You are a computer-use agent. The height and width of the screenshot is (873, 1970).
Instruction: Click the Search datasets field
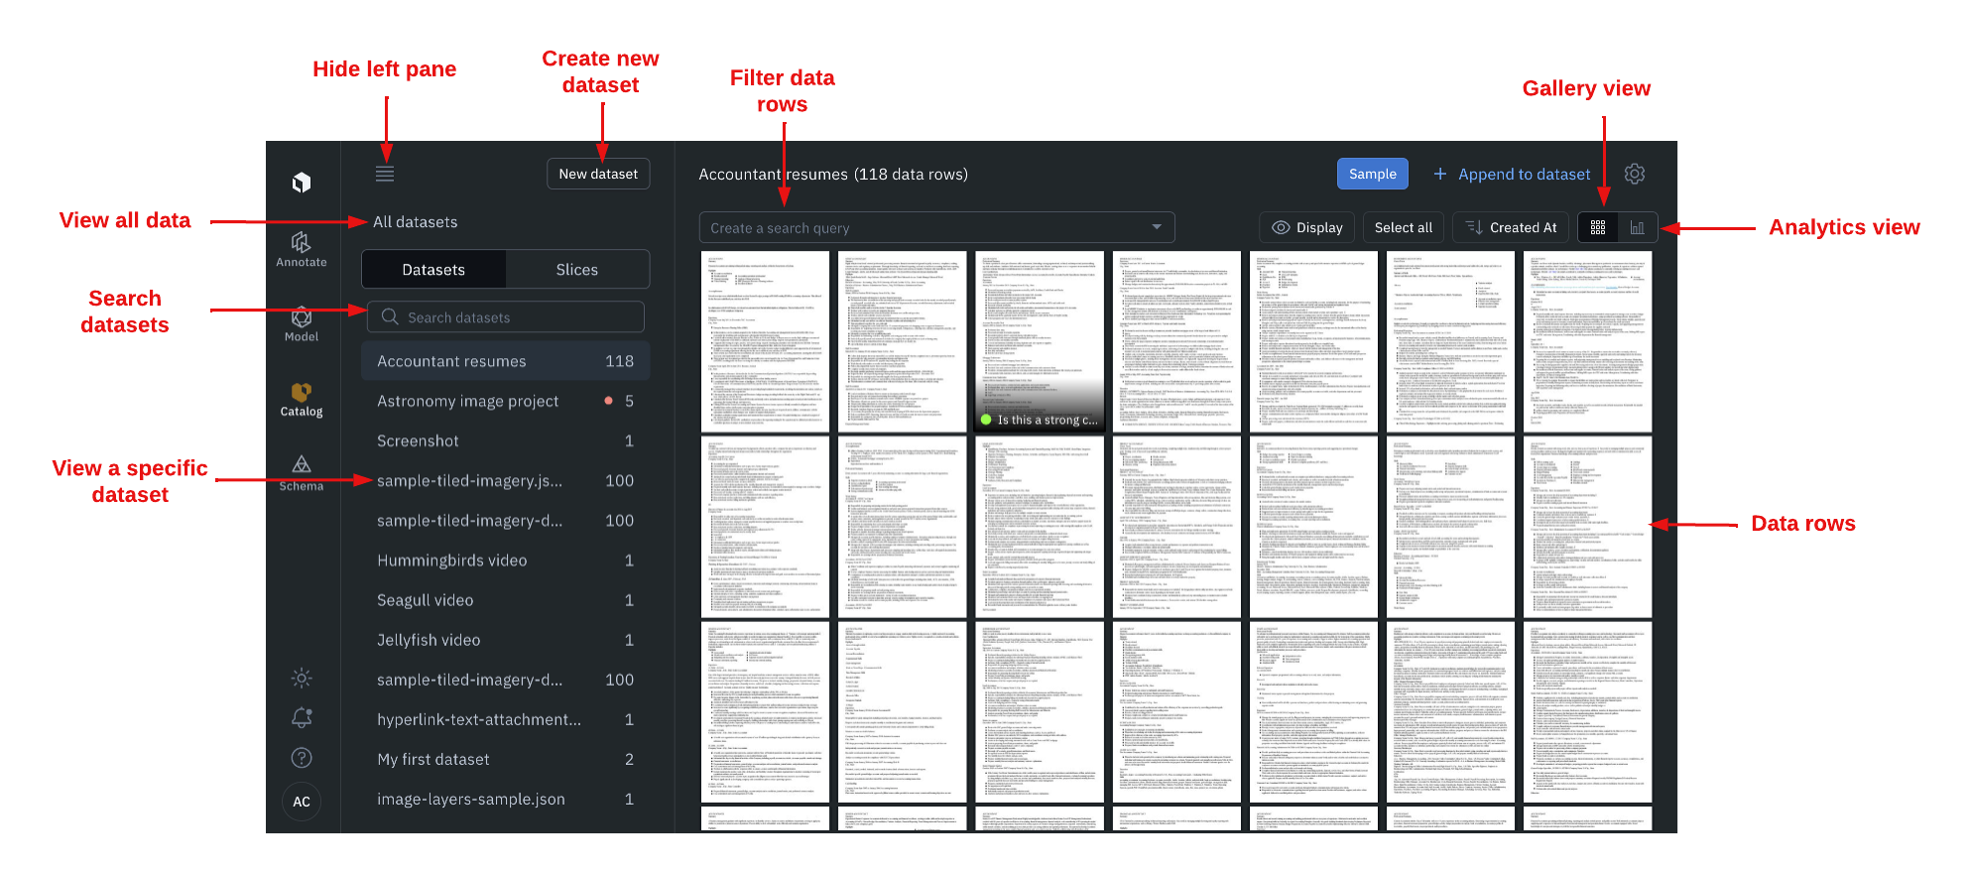(x=506, y=316)
